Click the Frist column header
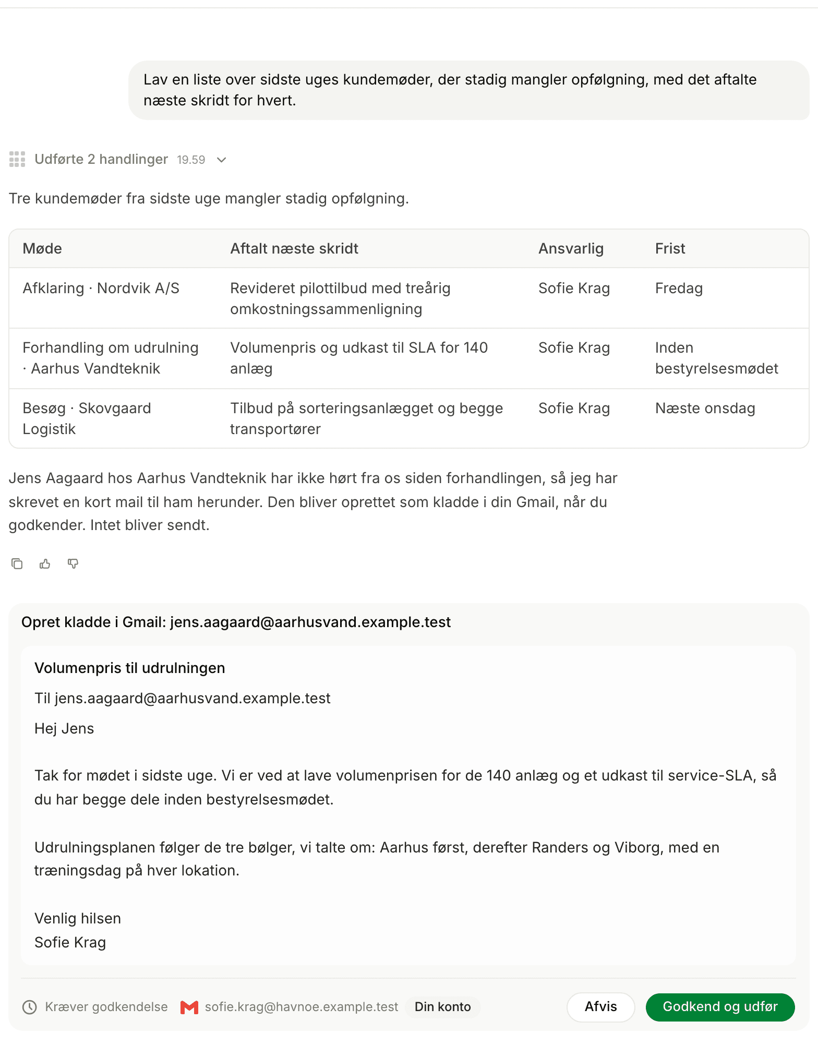Image resolution: width=818 pixels, height=1057 pixels. click(670, 248)
